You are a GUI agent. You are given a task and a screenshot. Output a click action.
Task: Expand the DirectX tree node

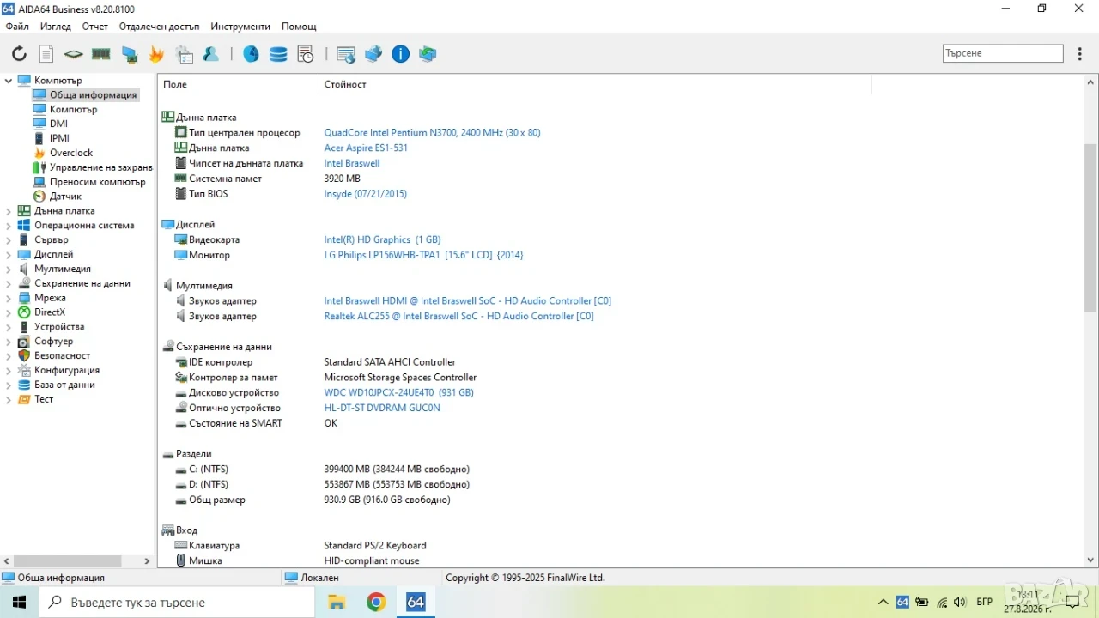9,312
